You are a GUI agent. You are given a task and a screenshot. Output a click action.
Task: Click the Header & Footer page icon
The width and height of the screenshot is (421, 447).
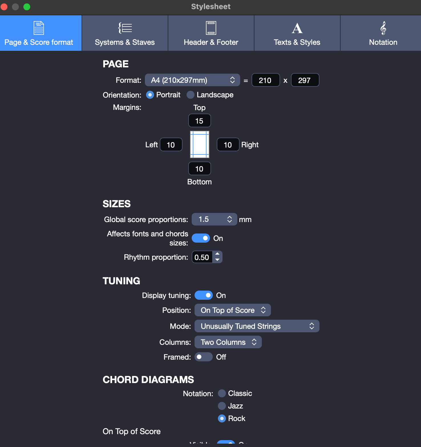tap(211, 28)
